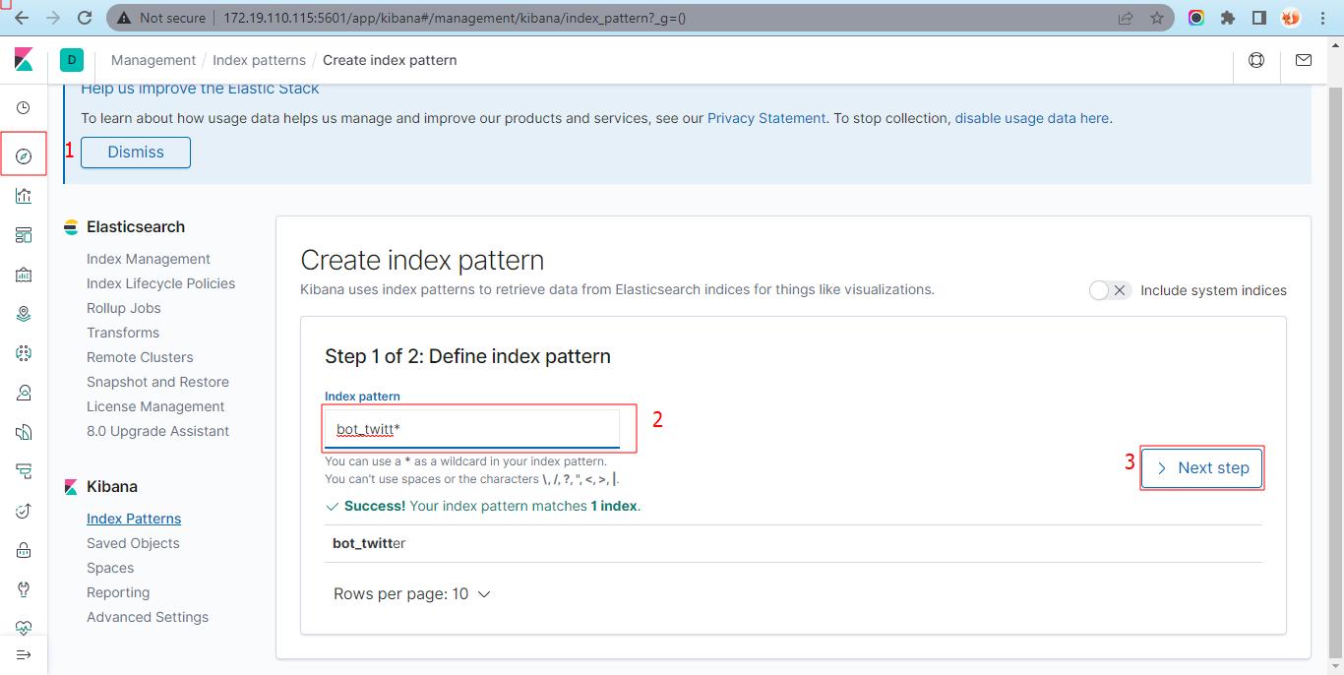Expand the Rows per page dropdown
Screen dimensions: 1344x675
tap(411, 594)
